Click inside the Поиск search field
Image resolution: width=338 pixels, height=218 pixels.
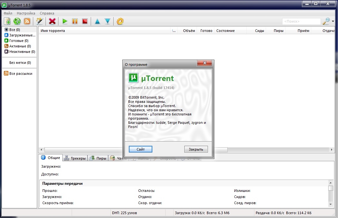[x=301, y=21]
